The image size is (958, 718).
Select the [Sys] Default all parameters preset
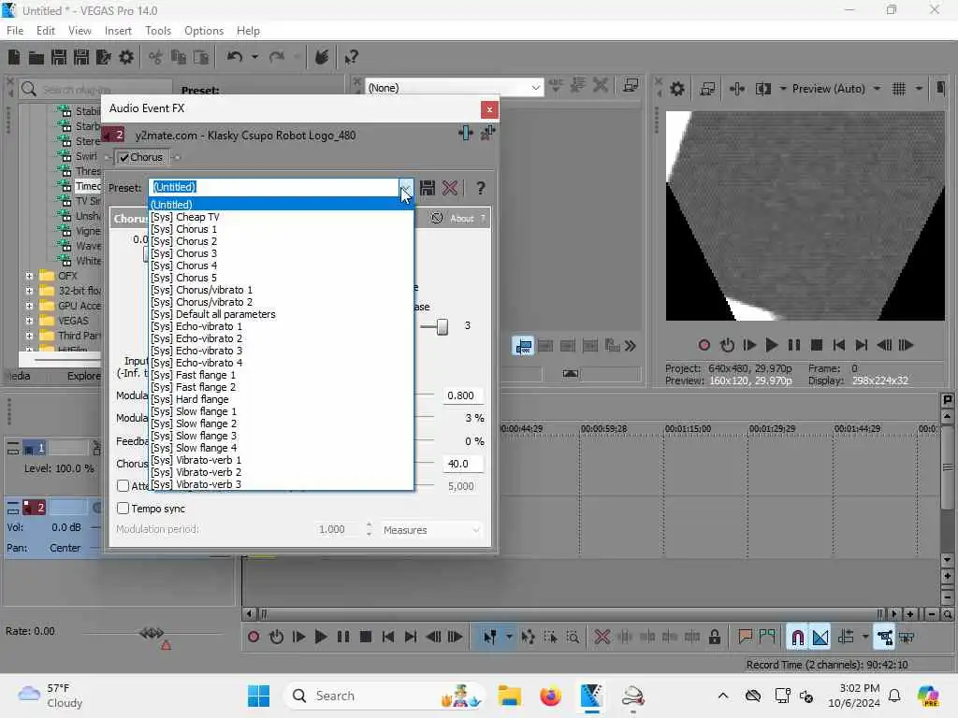[282, 314]
